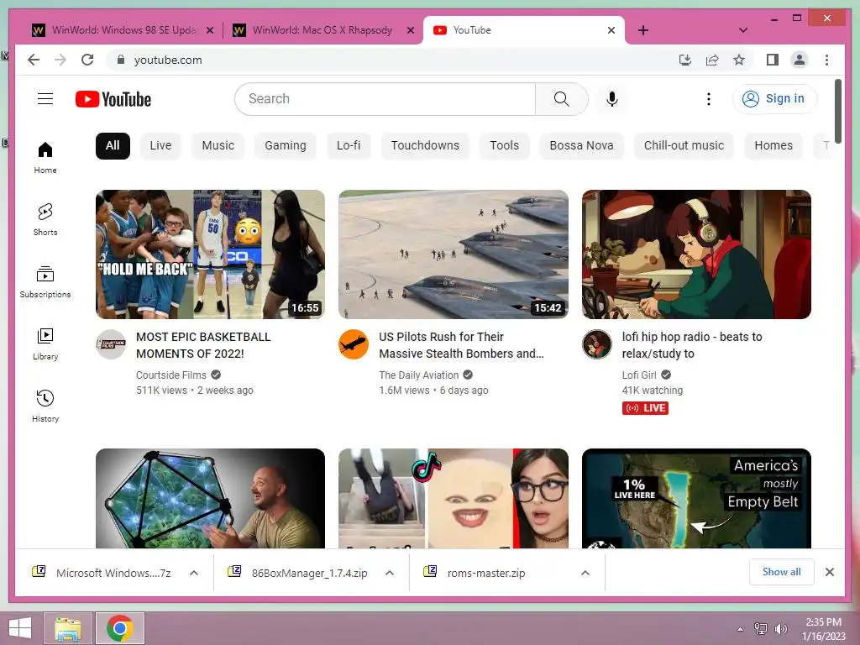The image size is (860, 645).
Task: Select the Live filter chip
Action: [x=160, y=146]
